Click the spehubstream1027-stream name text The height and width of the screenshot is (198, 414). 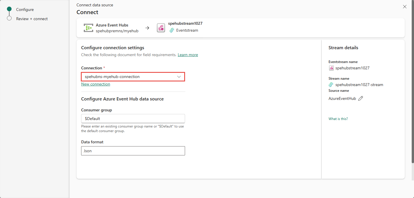click(x=359, y=85)
